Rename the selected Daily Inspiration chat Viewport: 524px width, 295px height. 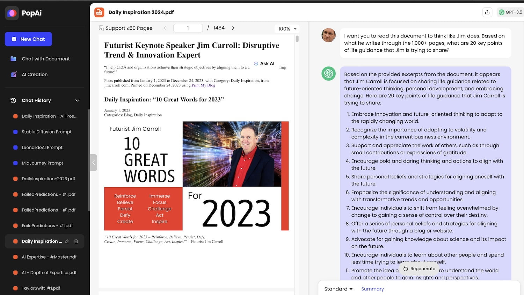[x=67, y=241]
